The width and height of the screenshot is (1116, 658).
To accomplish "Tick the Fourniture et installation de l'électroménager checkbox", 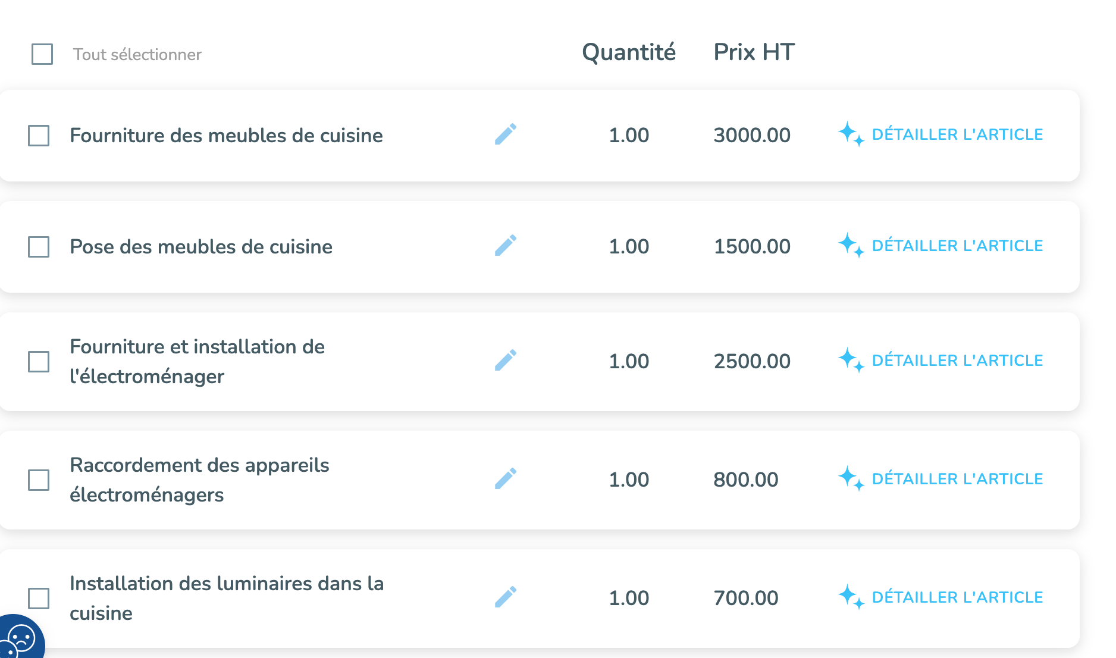I will 39,362.
